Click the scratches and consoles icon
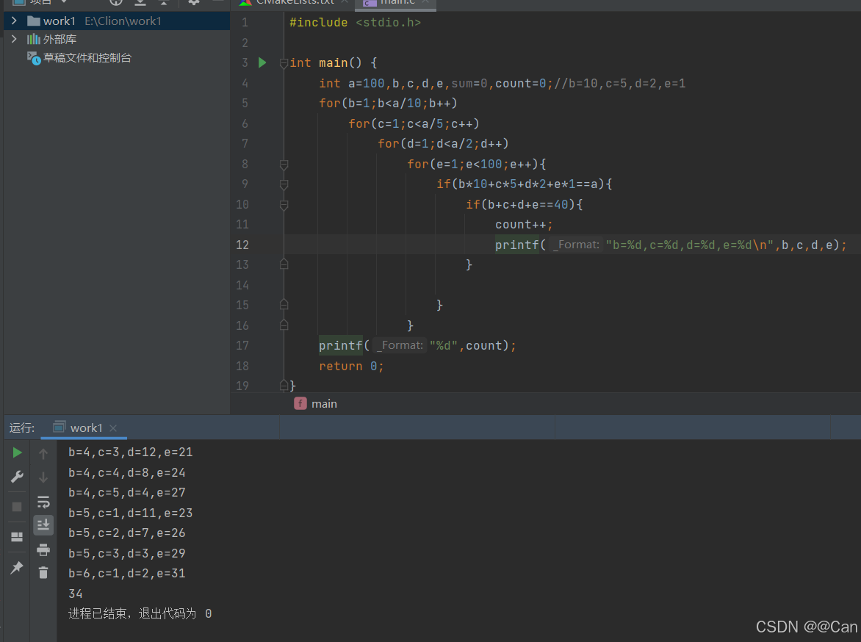861x642 pixels. pyautogui.click(x=34, y=58)
